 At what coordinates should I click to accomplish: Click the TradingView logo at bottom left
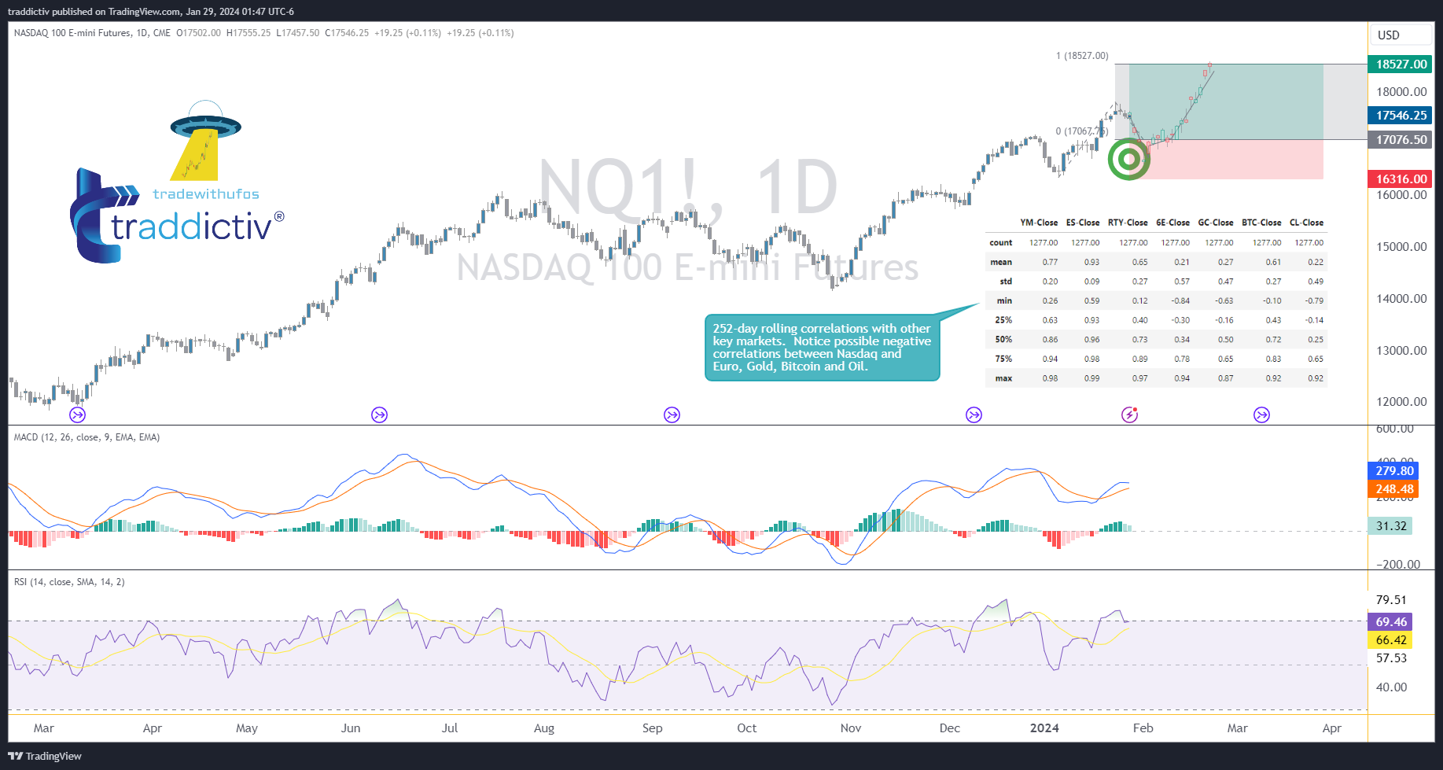(45, 756)
